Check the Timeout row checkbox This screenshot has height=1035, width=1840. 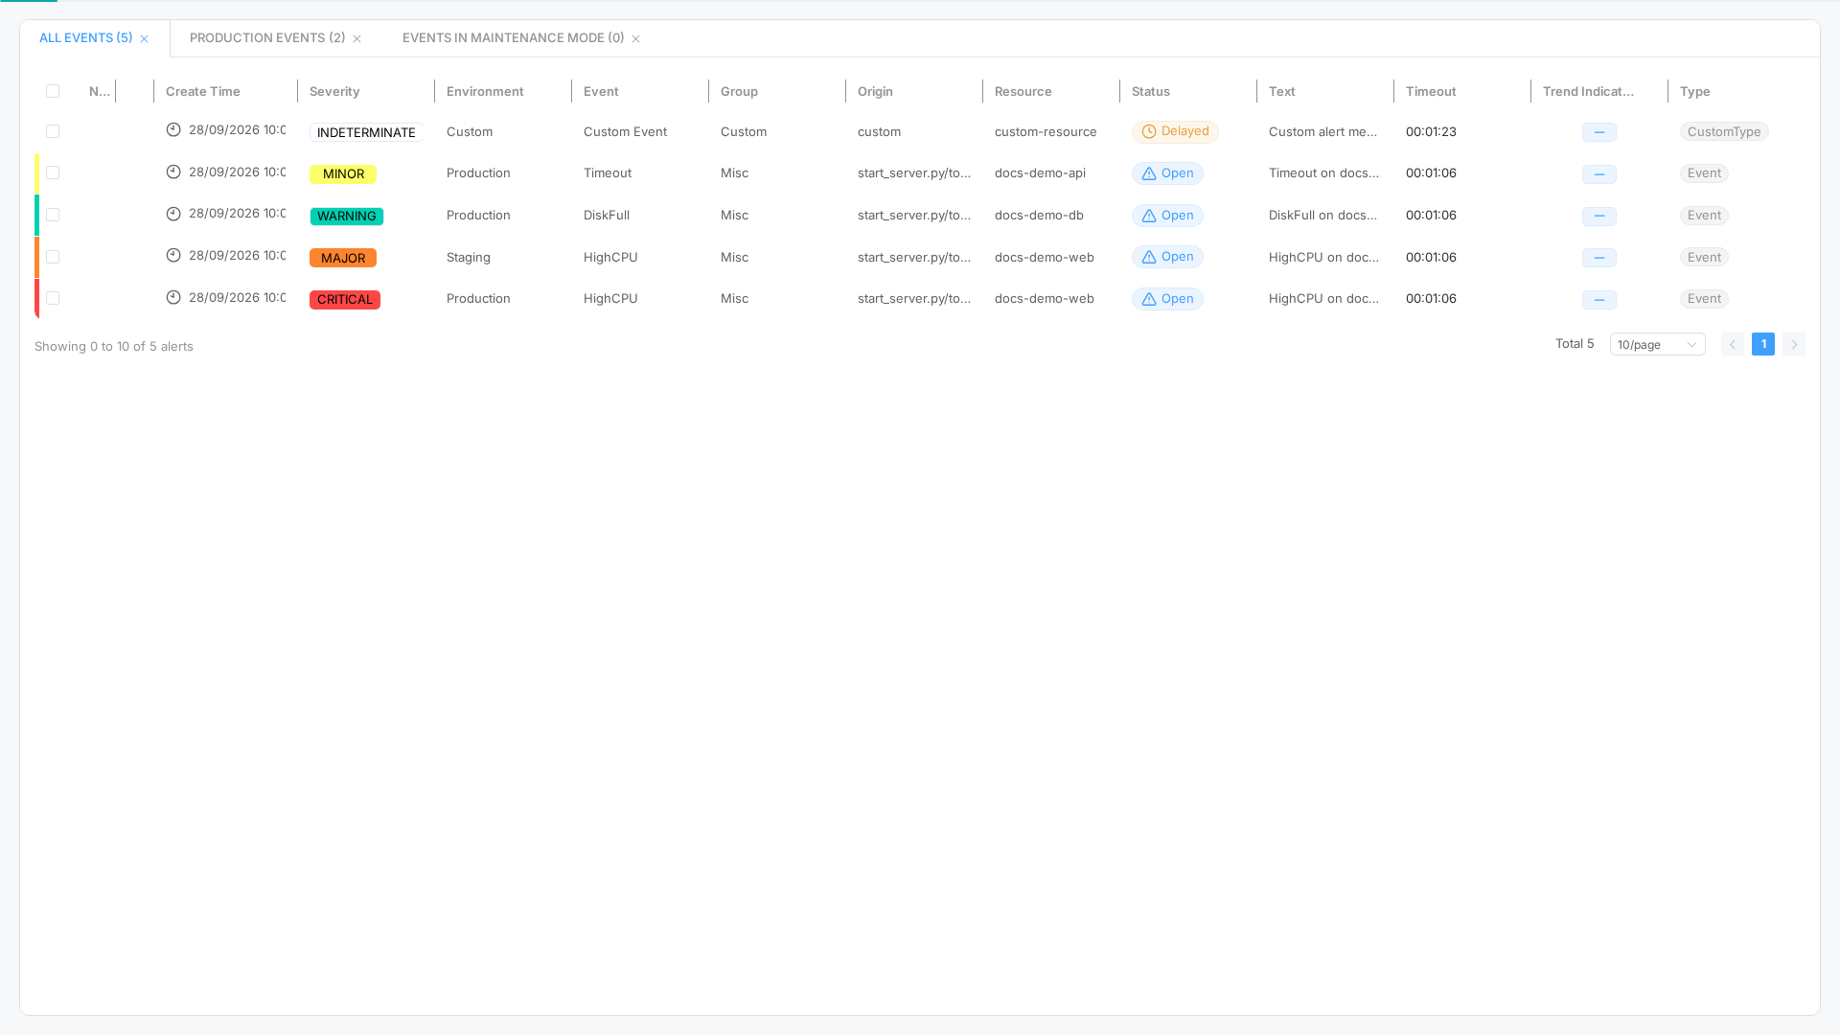53,172
